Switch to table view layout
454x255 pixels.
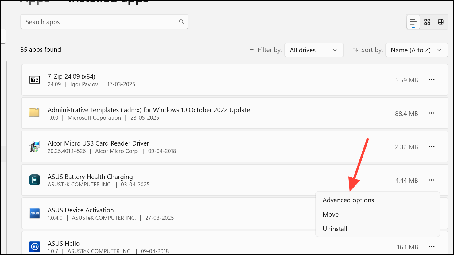441,22
